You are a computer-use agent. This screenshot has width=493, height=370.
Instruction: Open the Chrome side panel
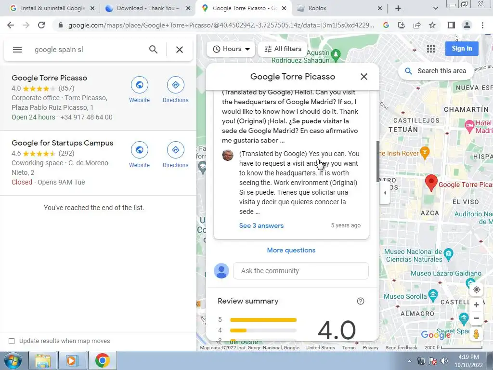(452, 25)
